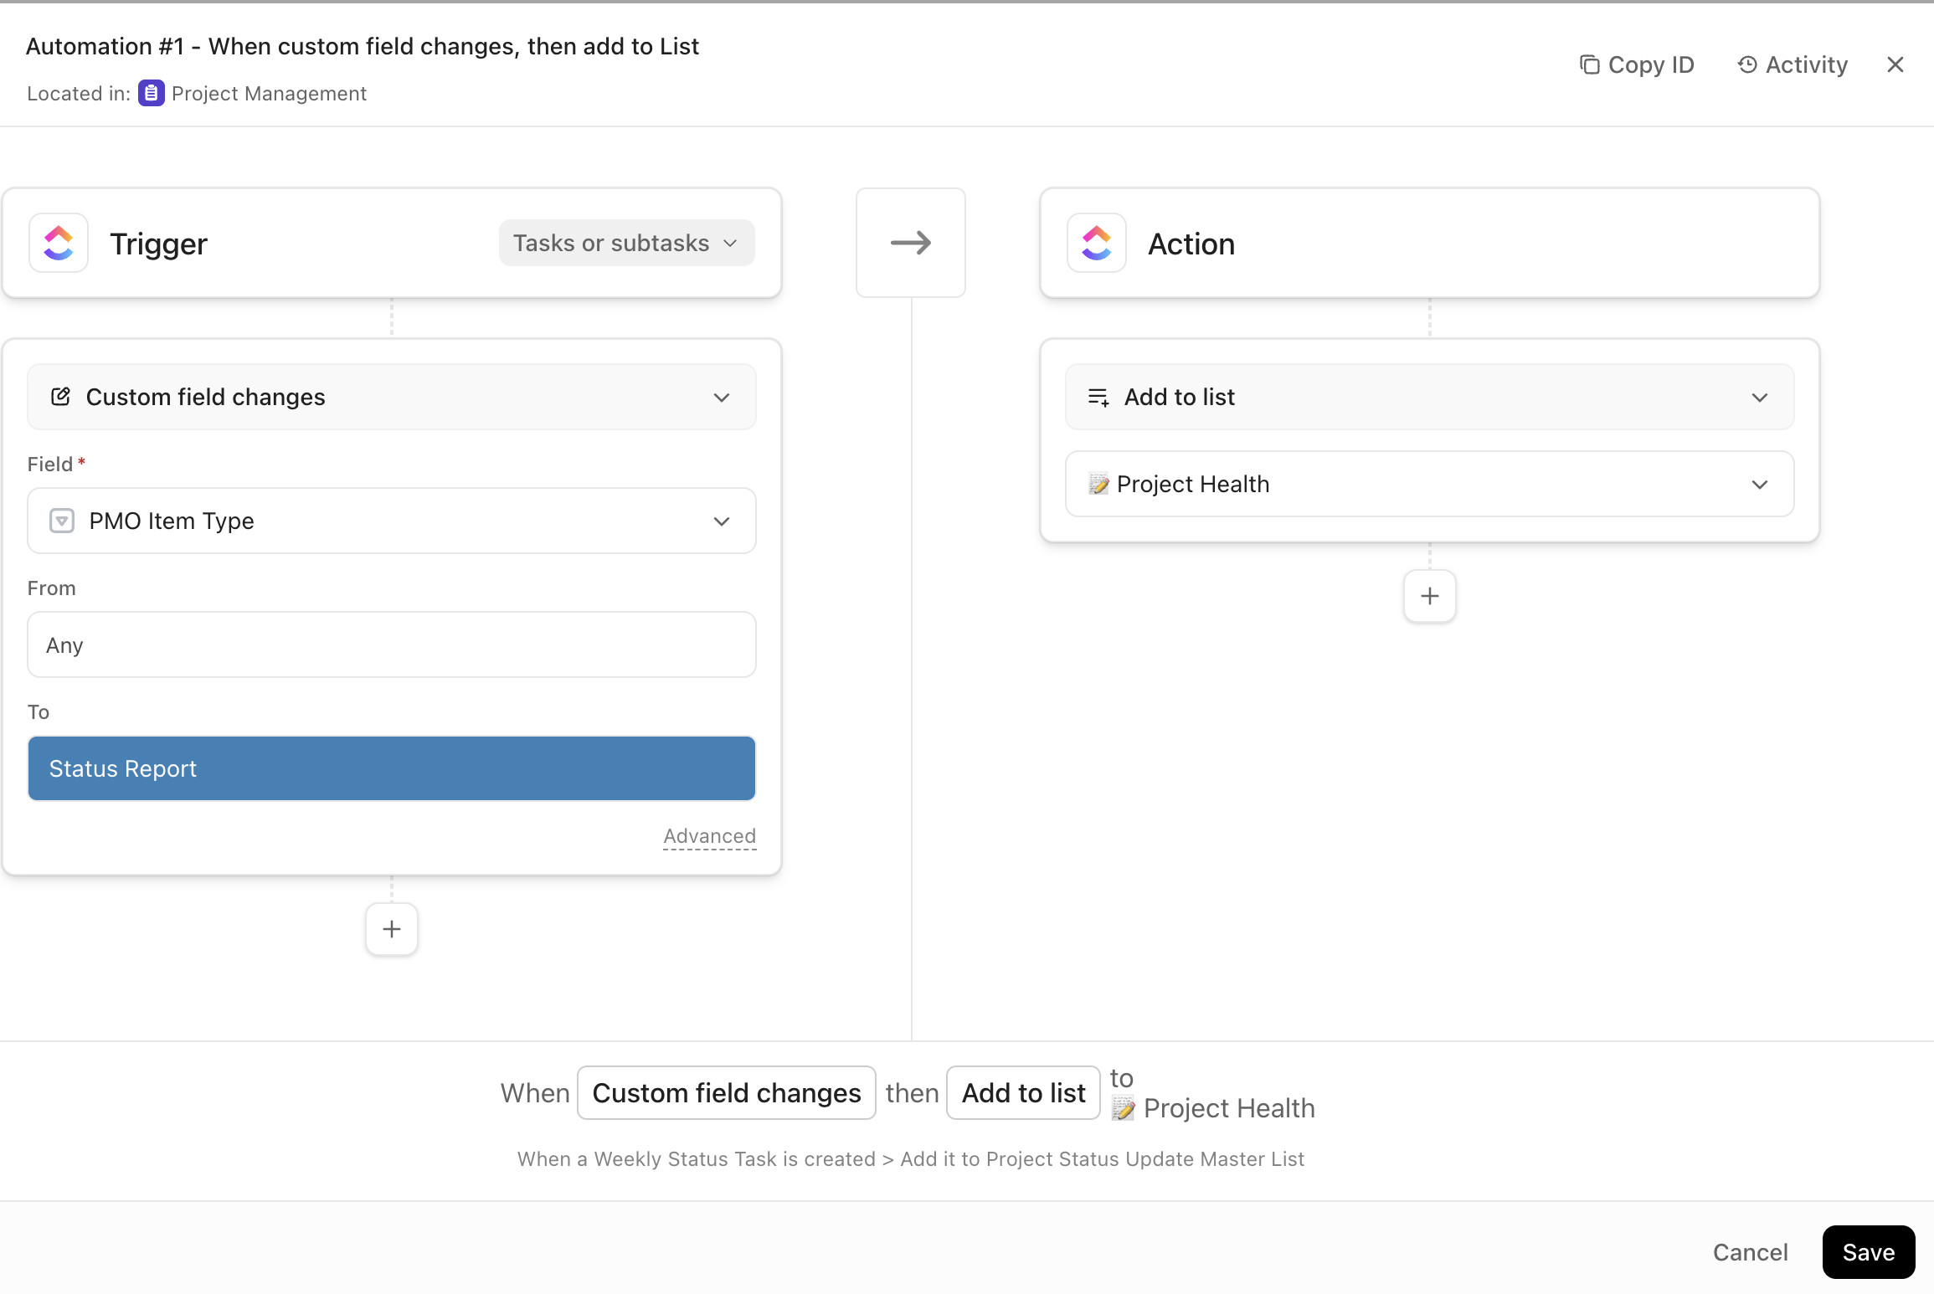Click Custom field changes in the summary bar

[726, 1092]
